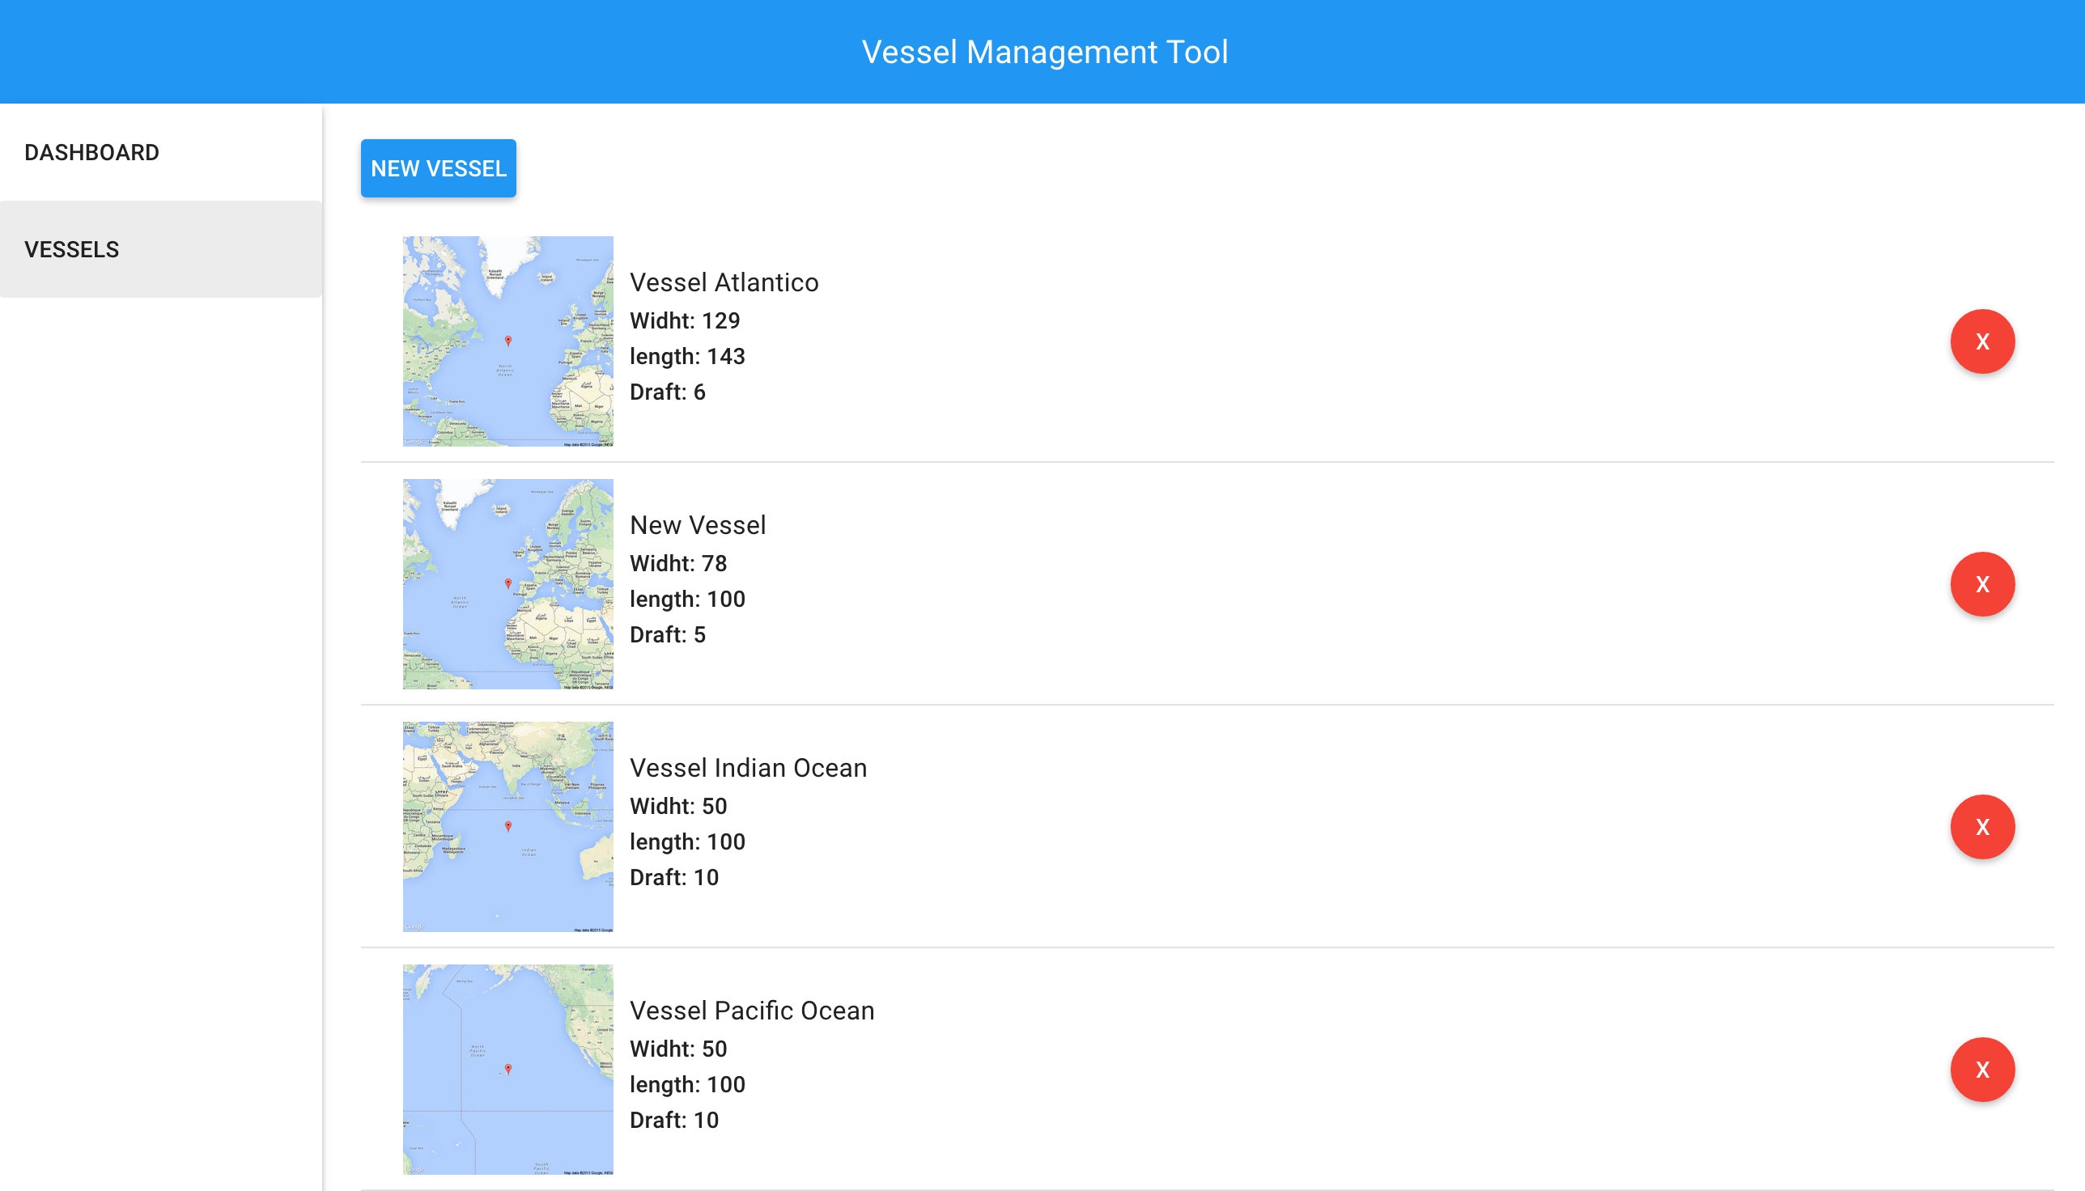
Task: Open the DASHBOARD section
Action: (91, 152)
